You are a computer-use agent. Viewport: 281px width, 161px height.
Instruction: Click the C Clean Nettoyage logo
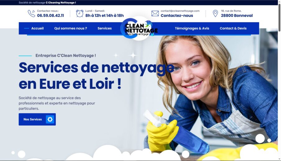(x=139, y=28)
